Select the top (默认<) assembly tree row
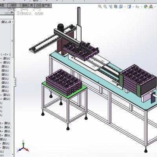This screenshot has width=157, height=157. pyautogui.click(x=5, y=22)
